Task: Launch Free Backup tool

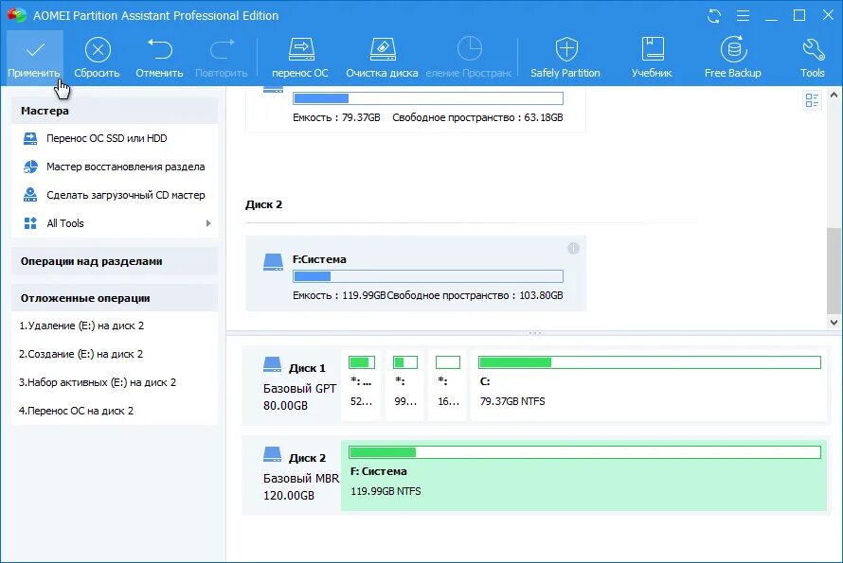Action: coord(733,58)
